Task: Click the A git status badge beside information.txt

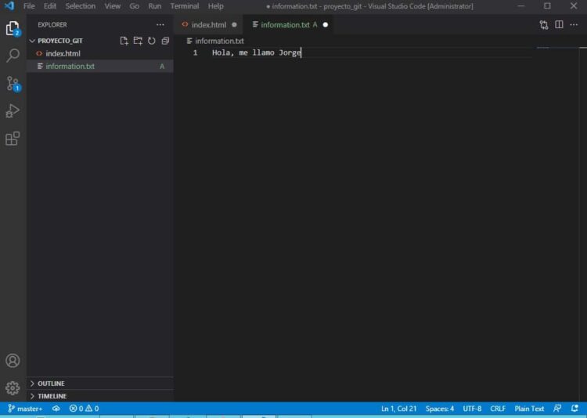Action: coord(162,67)
